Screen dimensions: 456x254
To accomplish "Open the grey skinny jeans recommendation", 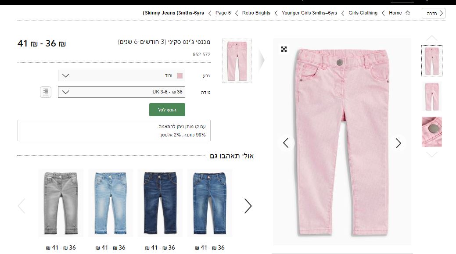I will (61, 203).
